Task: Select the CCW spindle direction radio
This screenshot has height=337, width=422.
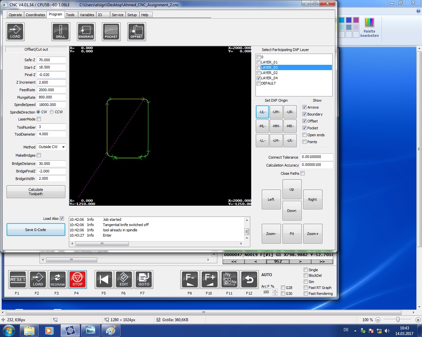Action: coord(52,112)
